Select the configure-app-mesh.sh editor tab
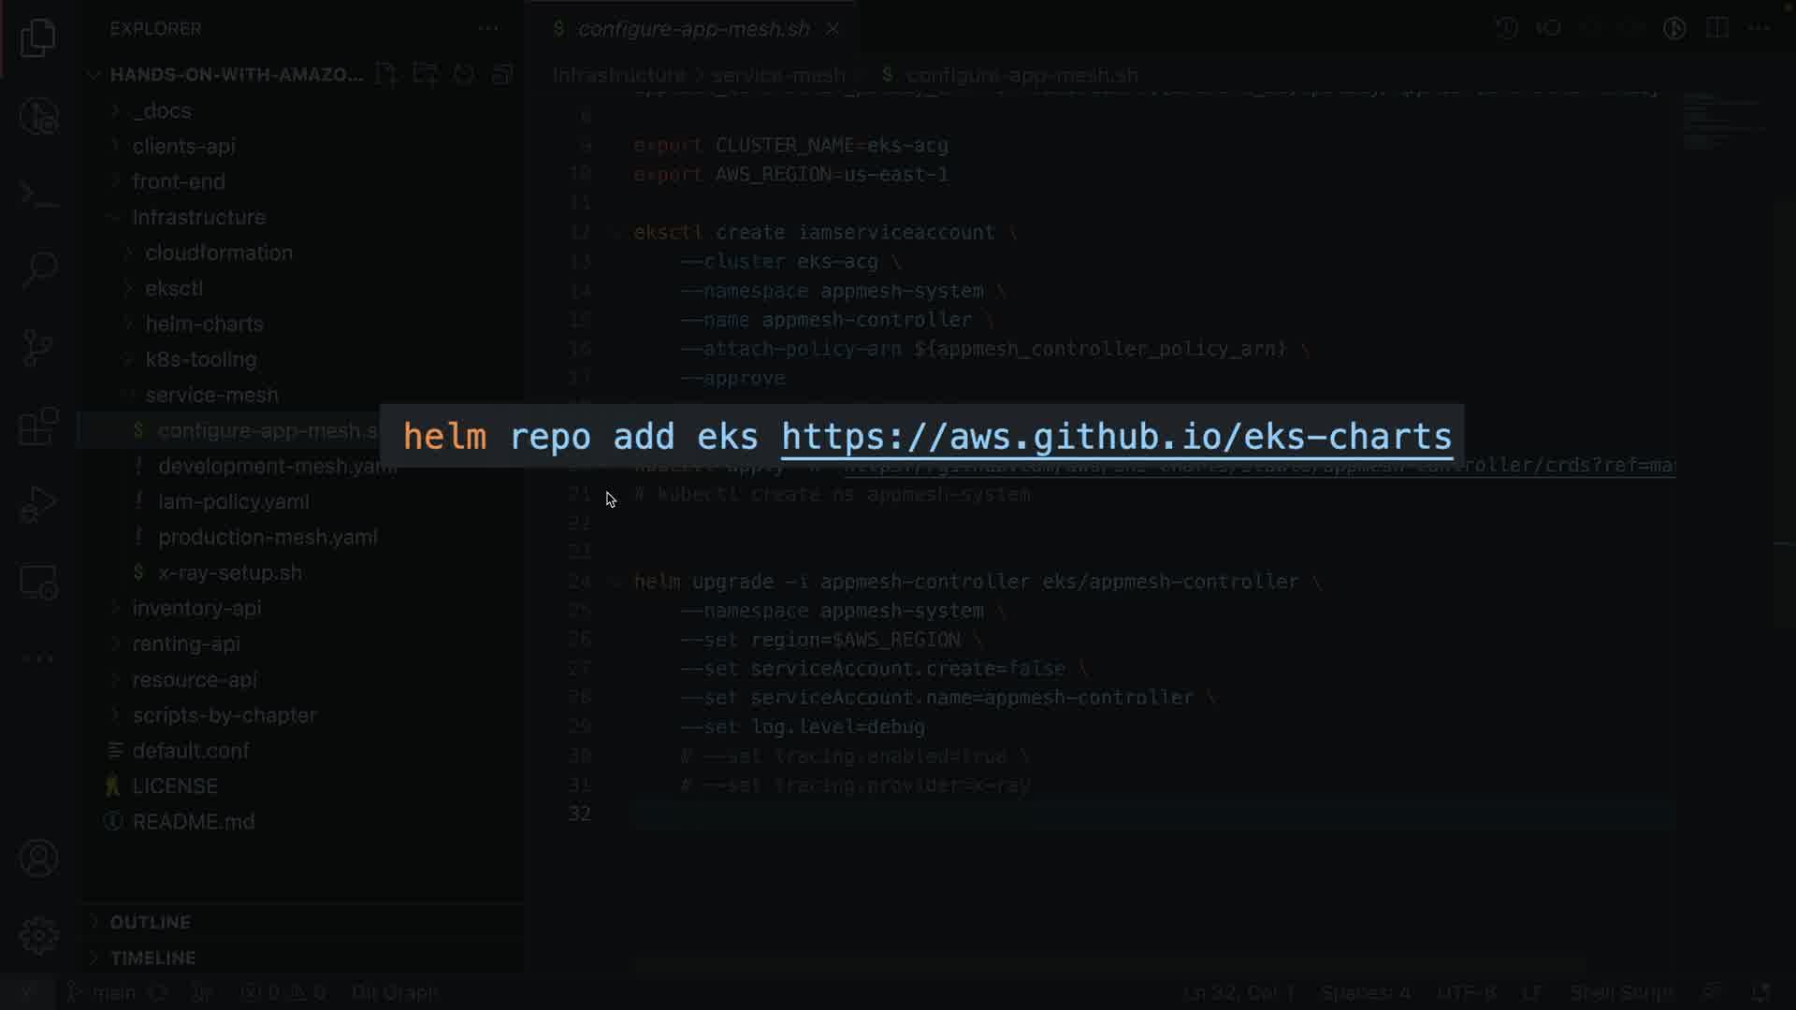The image size is (1796, 1010). [693, 29]
